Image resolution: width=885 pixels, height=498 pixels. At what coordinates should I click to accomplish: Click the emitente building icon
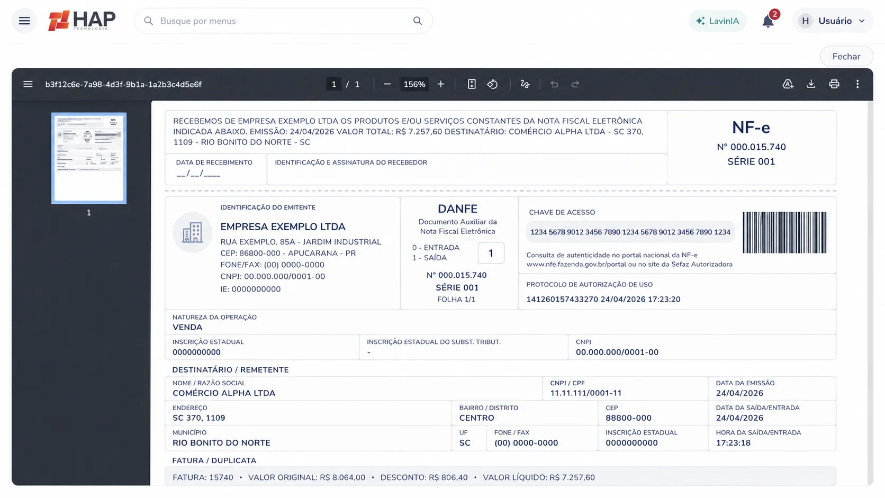pyautogui.click(x=193, y=233)
